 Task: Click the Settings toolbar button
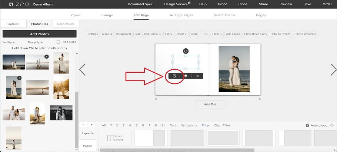(x=93, y=34)
